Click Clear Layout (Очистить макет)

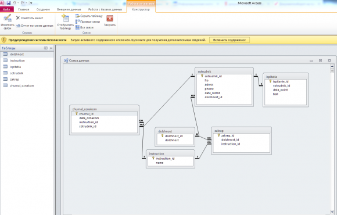(x=30, y=18)
